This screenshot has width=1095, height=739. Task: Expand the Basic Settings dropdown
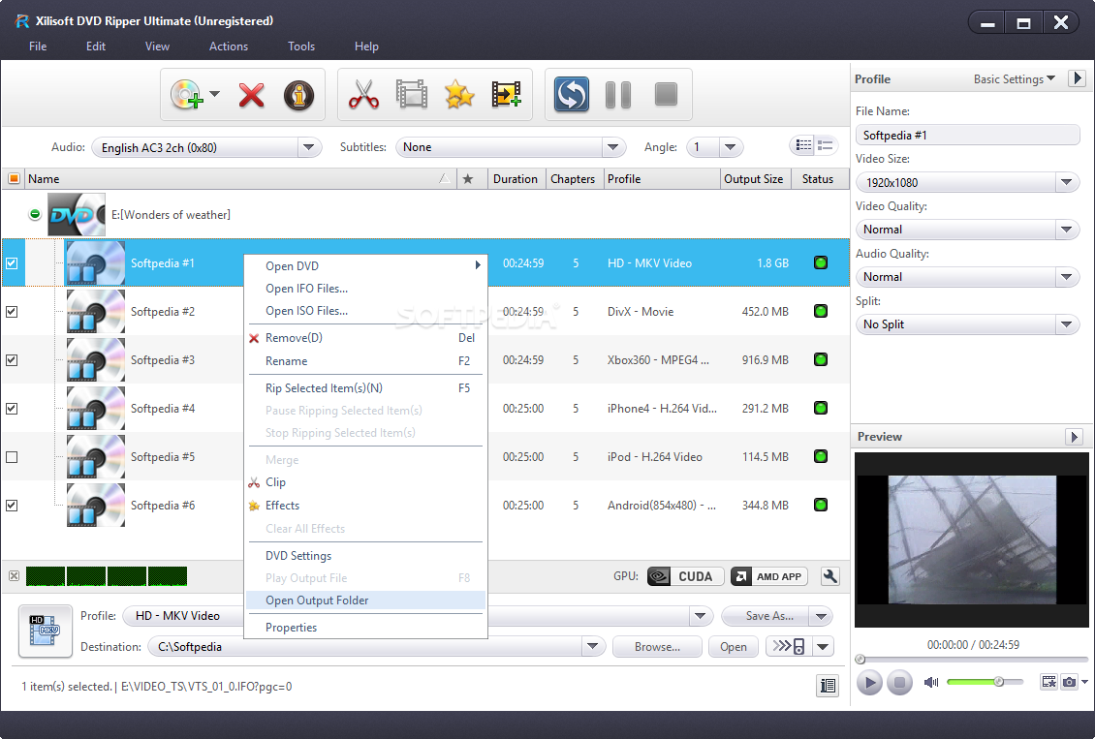tap(1014, 78)
